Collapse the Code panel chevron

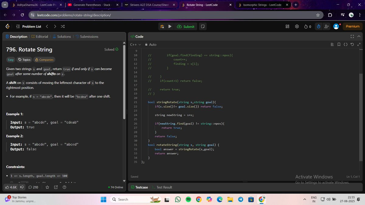click(x=359, y=36)
